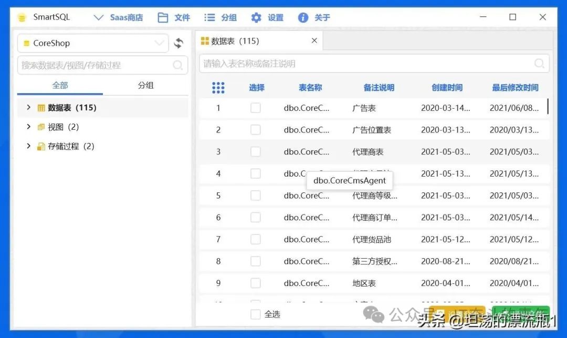Sort by 备注说明 column header
This screenshot has width=567, height=338.
pos(379,88)
